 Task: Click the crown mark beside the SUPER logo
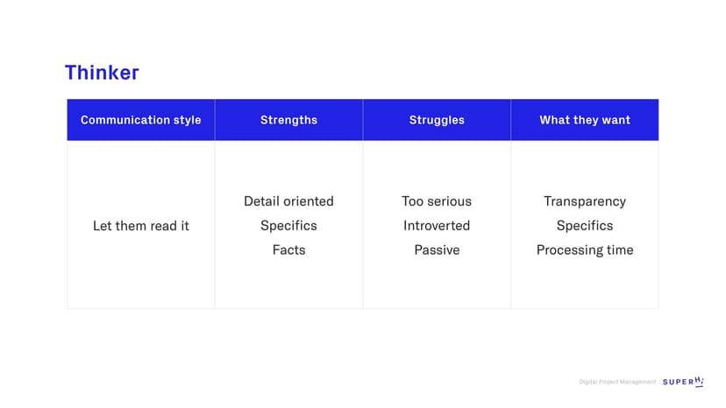700,381
